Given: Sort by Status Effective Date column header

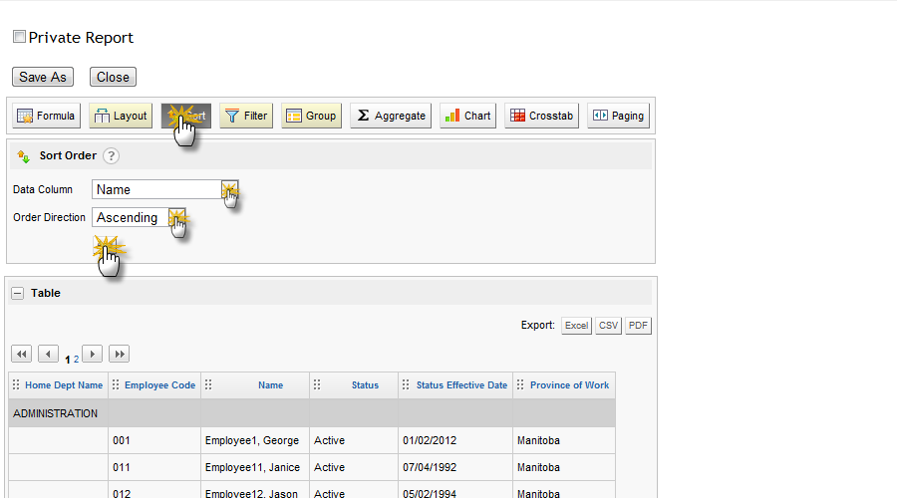Looking at the screenshot, I should (x=461, y=385).
